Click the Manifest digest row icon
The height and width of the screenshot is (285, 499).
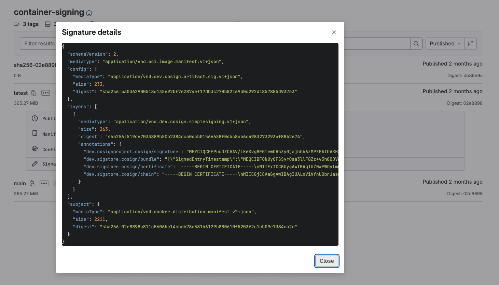[x=35, y=133]
